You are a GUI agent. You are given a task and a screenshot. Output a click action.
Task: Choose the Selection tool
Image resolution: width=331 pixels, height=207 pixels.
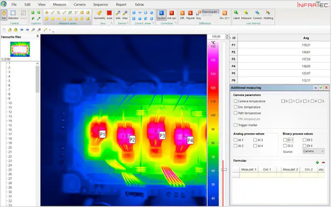pos(13,15)
